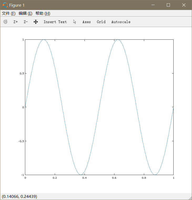The width and height of the screenshot is (192, 200).
Task: Choose the arrow pointer select tool
Action: pos(74,22)
